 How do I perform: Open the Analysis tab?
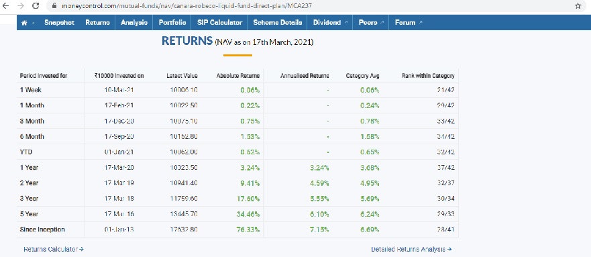click(133, 23)
